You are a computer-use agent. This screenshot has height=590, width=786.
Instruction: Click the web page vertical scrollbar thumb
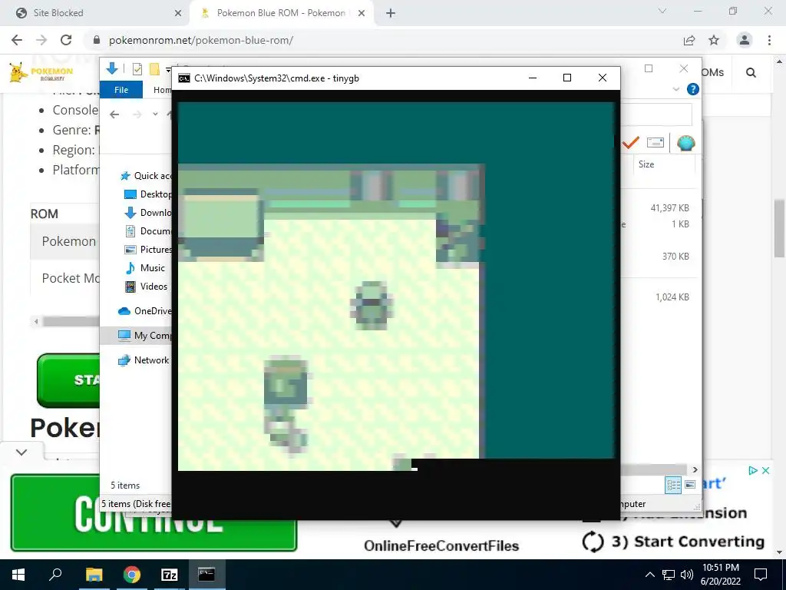pyautogui.click(x=780, y=228)
